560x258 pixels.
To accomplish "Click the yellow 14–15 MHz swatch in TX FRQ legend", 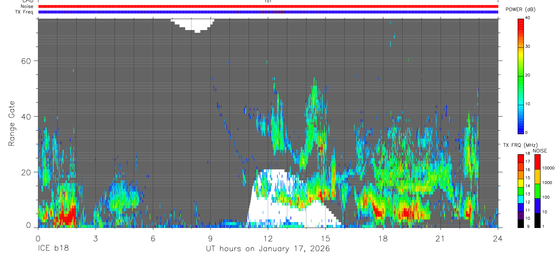I will (x=521, y=183).
